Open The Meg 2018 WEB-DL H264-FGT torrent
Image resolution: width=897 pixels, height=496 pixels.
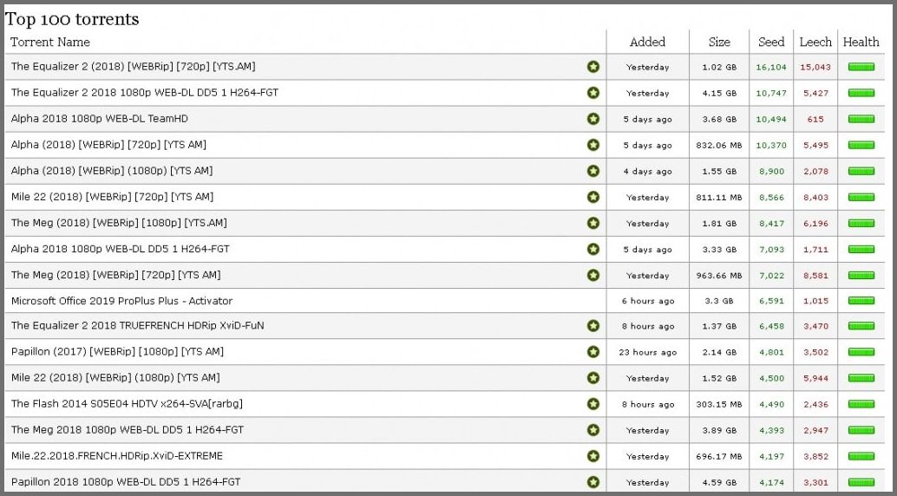[x=127, y=429]
